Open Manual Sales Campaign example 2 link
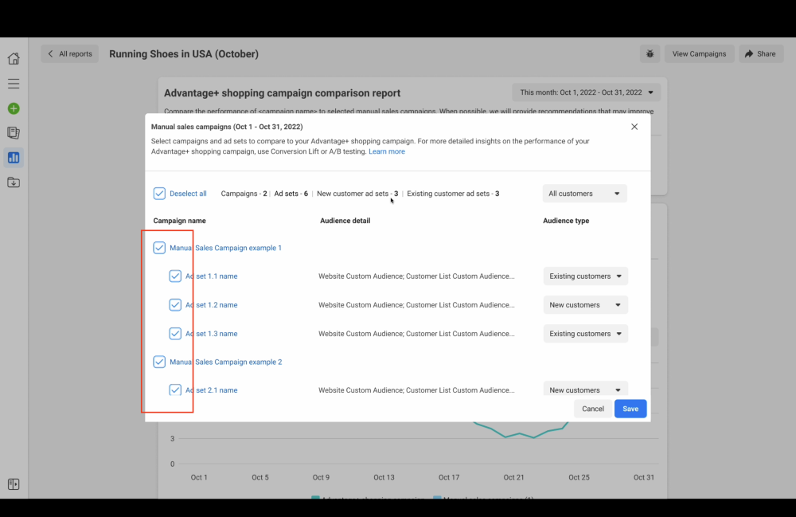This screenshot has height=517, width=796. pos(225,362)
